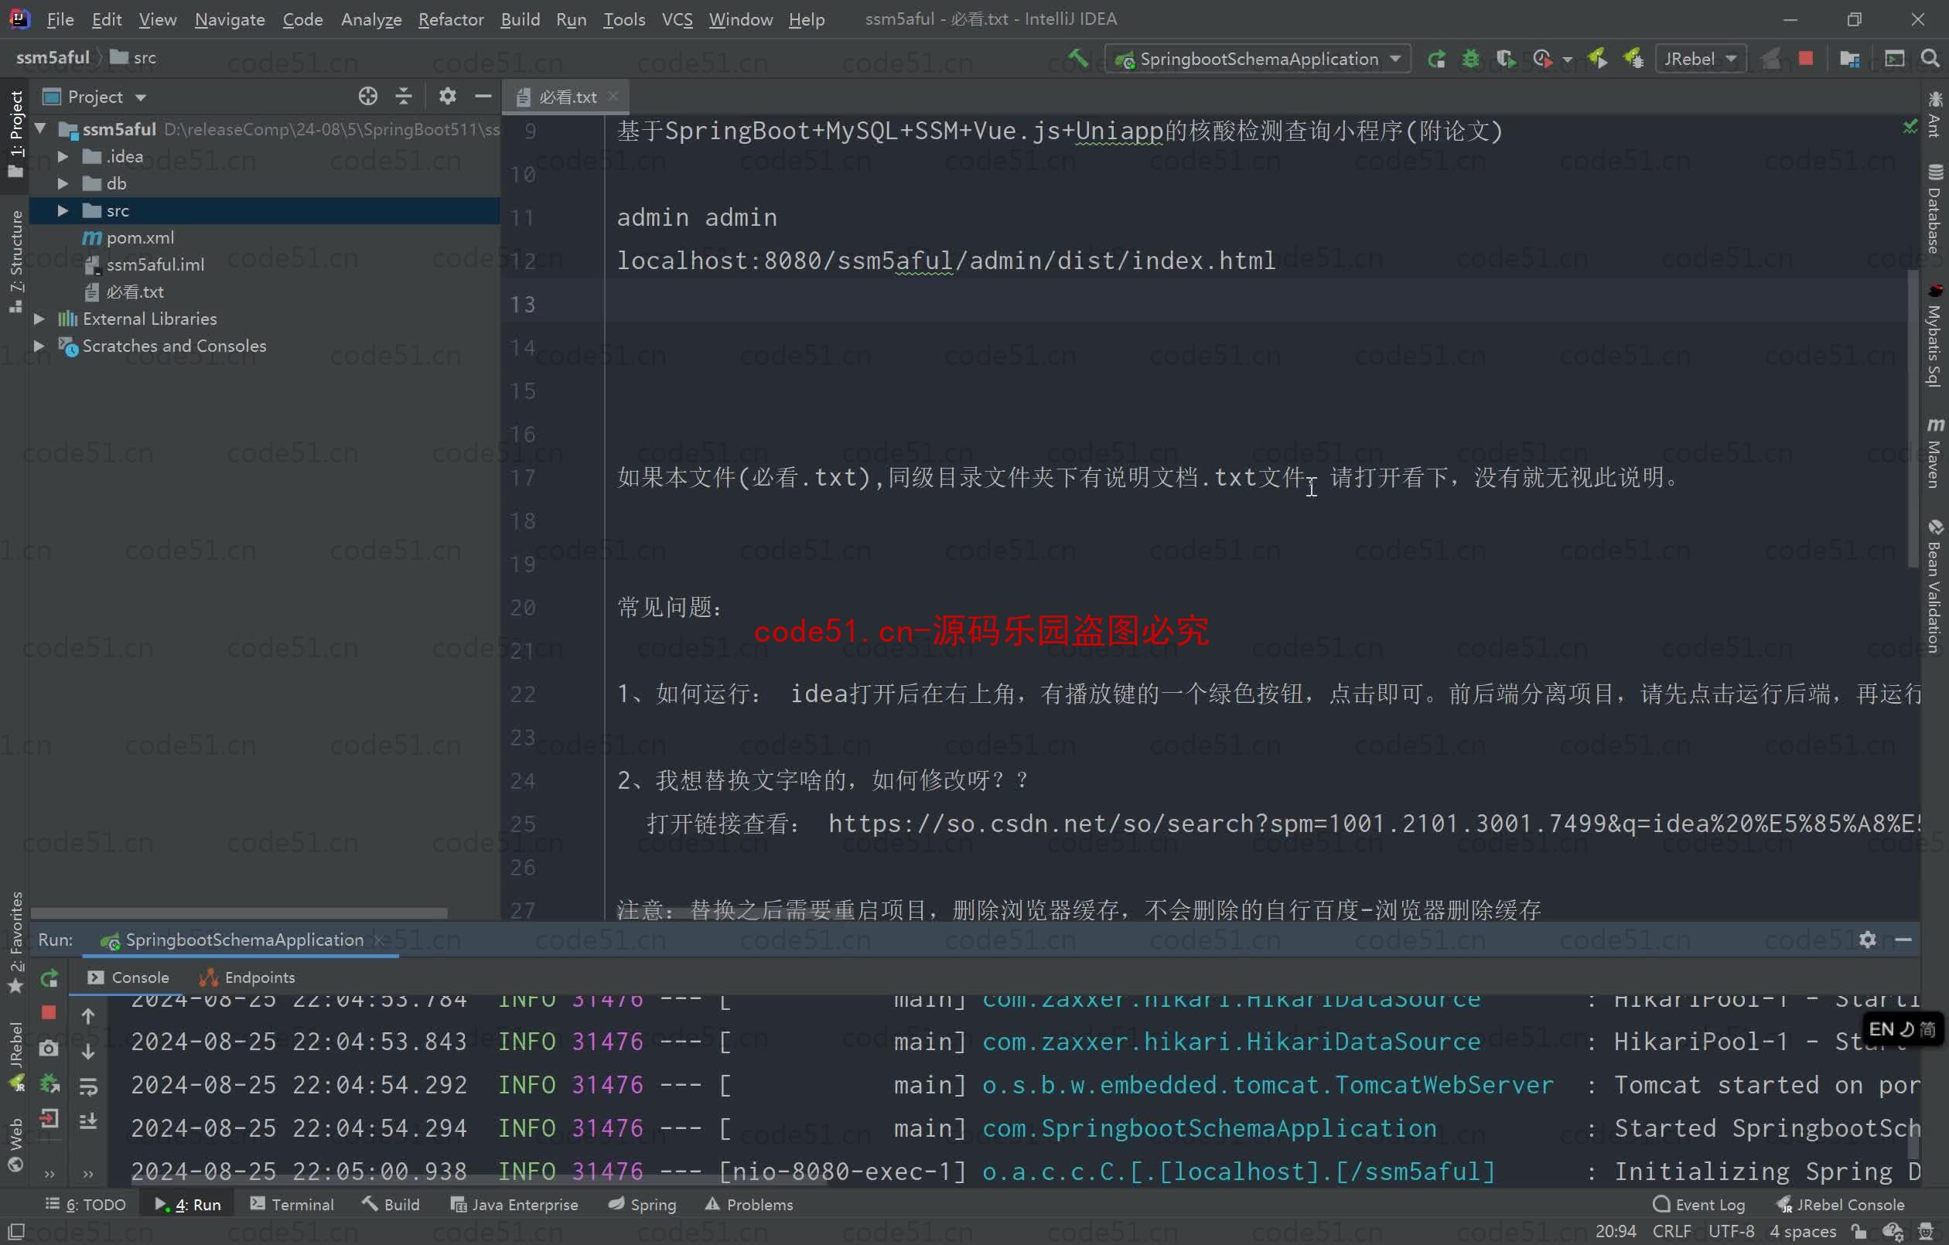The height and width of the screenshot is (1245, 1949).
Task: Select pom.xml in project tree
Action: point(140,237)
